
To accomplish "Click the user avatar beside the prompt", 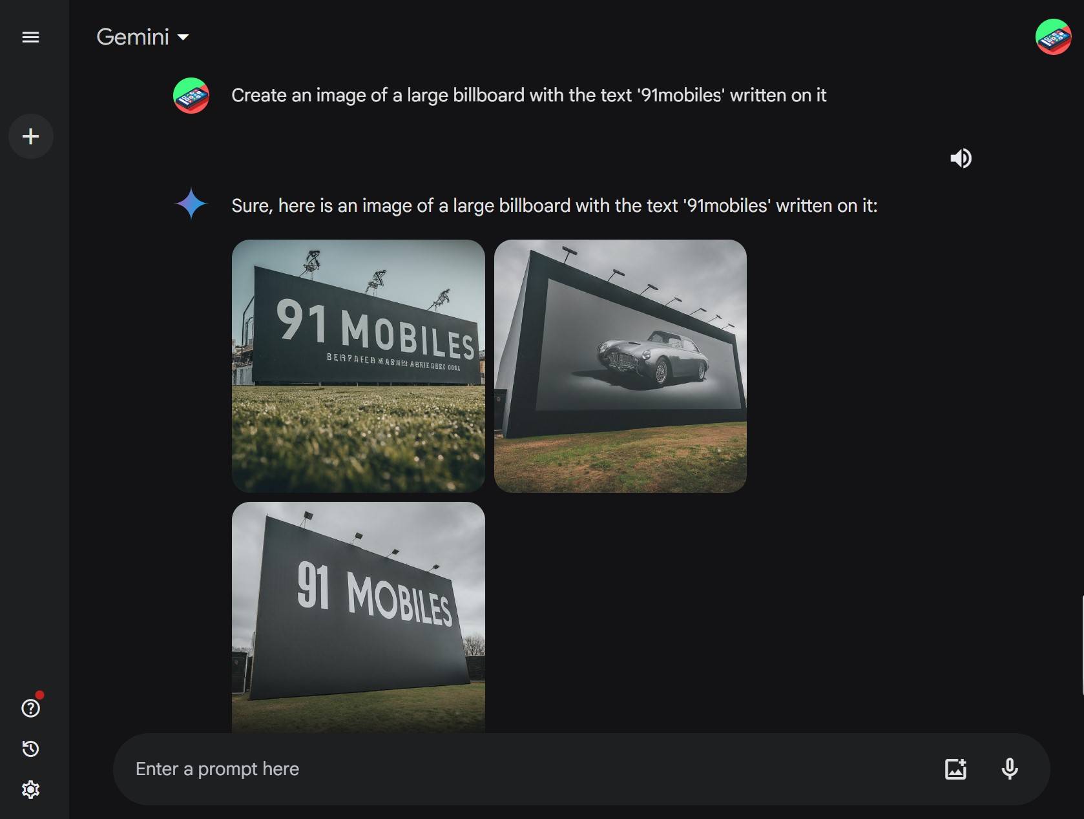I will coord(191,96).
